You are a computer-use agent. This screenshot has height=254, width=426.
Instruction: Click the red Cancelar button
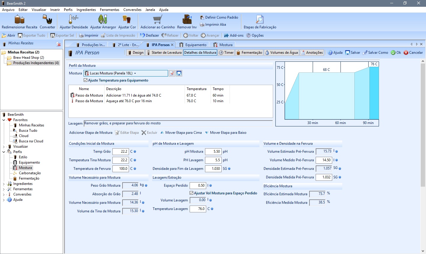[413, 53]
